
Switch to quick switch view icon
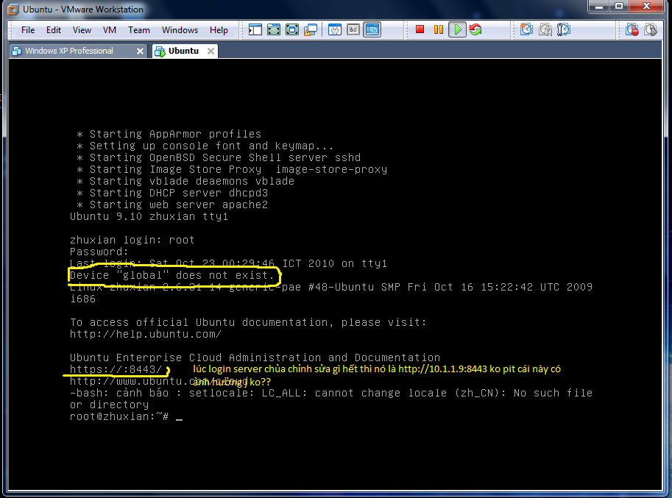[x=273, y=29]
